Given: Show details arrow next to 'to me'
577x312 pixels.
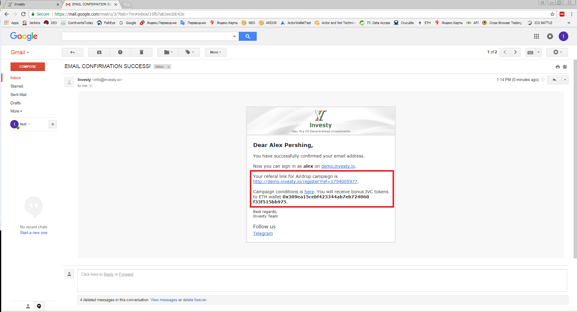Looking at the screenshot, I should (x=91, y=86).
